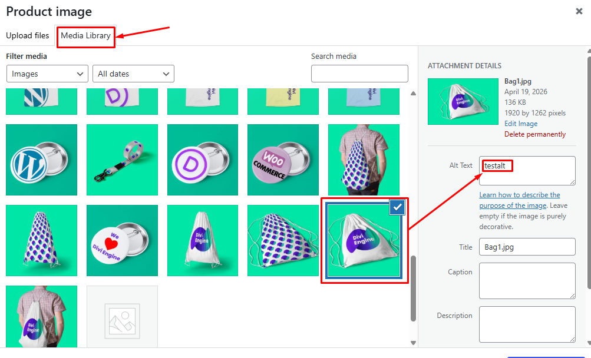Viewport: 591px width, 358px height.
Task: Click the Bag1.jpg preview in attachment details
Action: (x=463, y=101)
